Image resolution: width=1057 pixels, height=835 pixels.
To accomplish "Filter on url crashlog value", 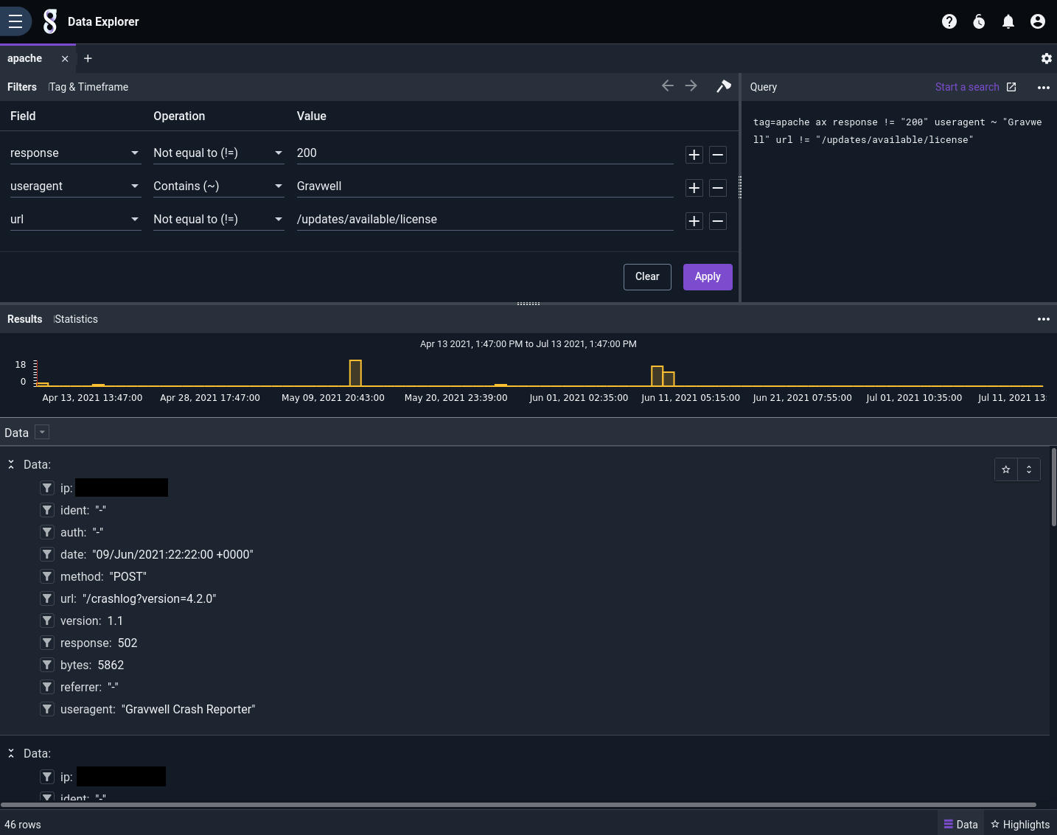I will [x=47, y=598].
